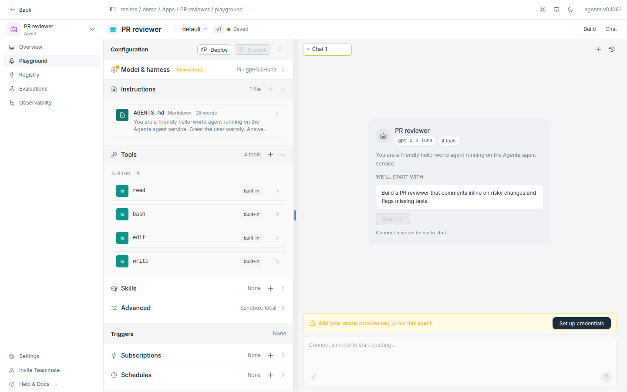Click the bash tool io icon
The height and width of the screenshot is (392, 627).
pos(122,214)
